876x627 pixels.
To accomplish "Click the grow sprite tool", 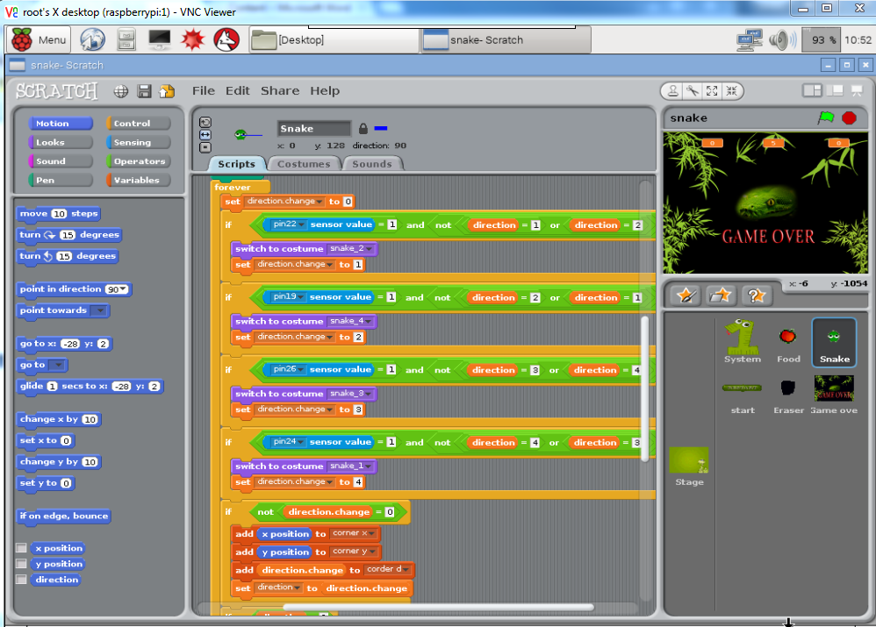I will point(711,91).
